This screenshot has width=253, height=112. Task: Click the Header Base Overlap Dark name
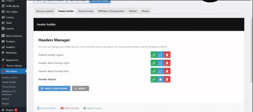[54, 71]
